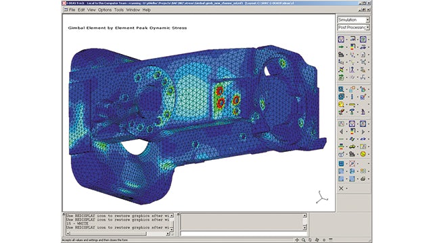Click the blue info 'i' icon

[x=352, y=97]
